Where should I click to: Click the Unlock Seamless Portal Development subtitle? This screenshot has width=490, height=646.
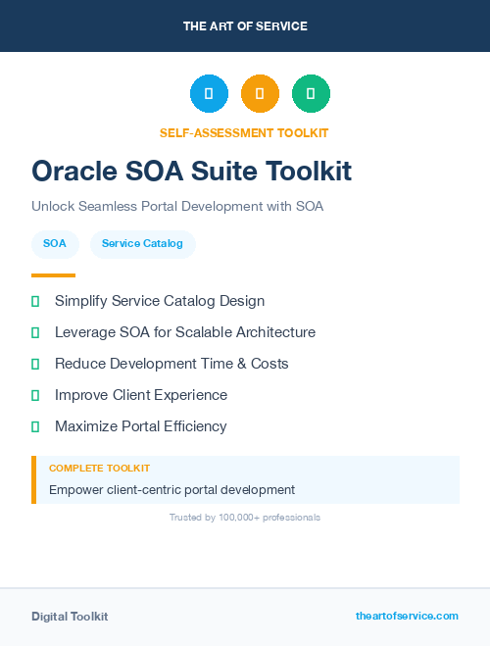tap(177, 206)
